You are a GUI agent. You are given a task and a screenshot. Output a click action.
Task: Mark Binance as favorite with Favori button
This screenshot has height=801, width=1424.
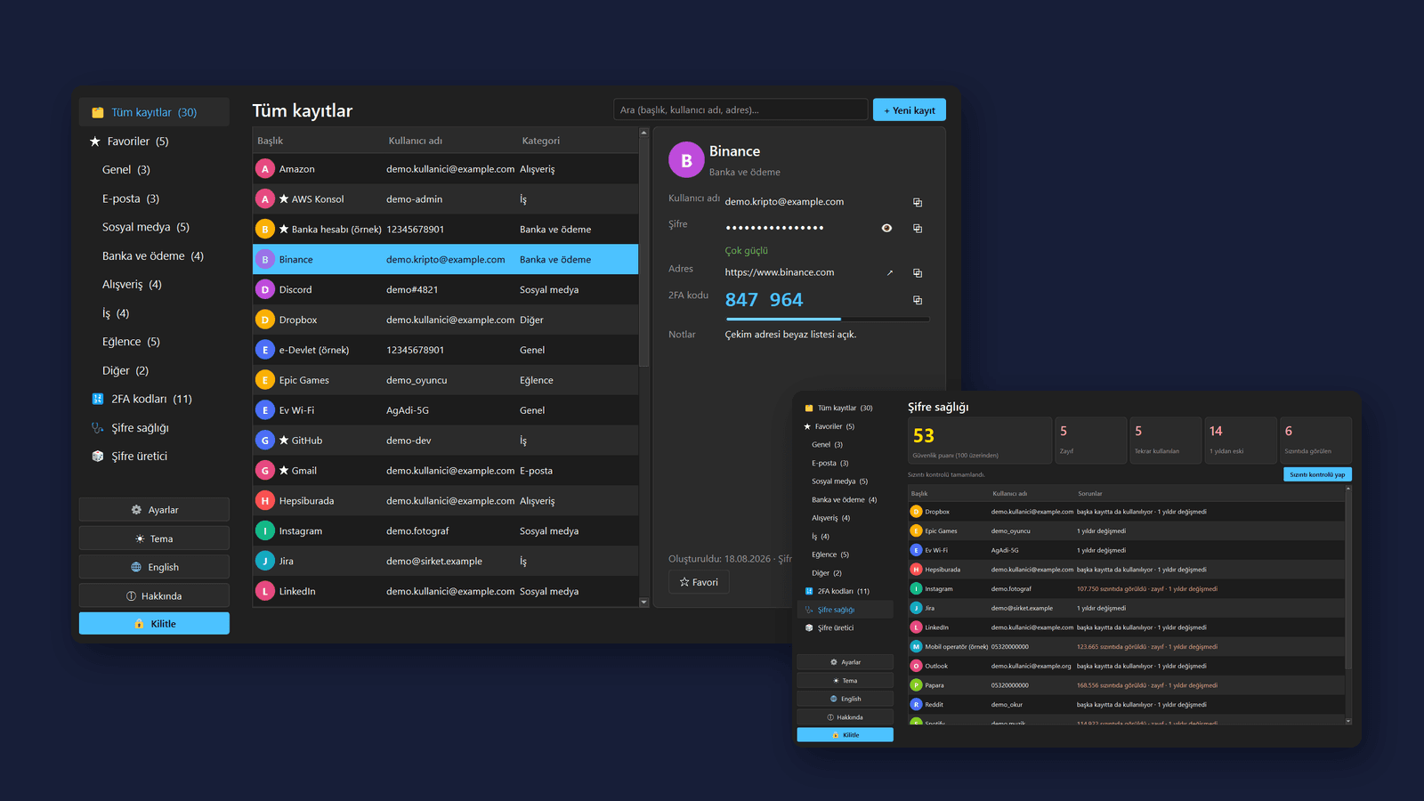coord(699,582)
